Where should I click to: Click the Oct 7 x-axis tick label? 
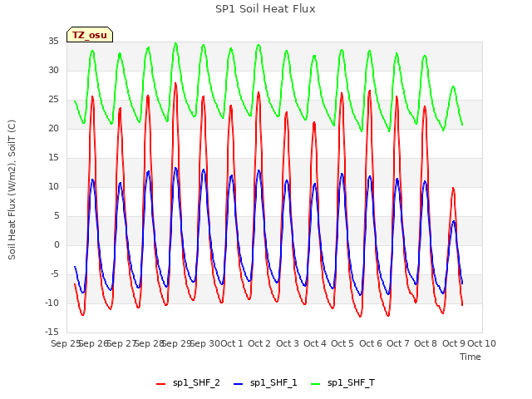coord(398,343)
